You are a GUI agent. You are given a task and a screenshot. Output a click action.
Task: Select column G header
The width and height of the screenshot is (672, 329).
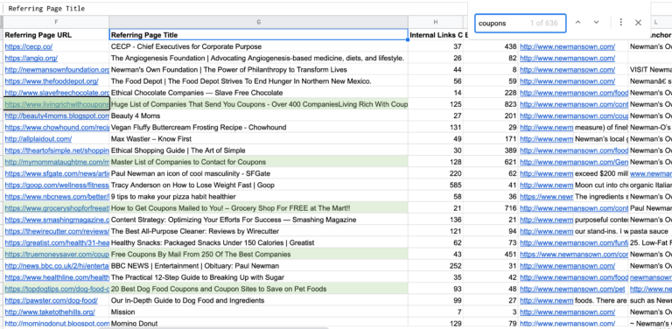(x=258, y=22)
